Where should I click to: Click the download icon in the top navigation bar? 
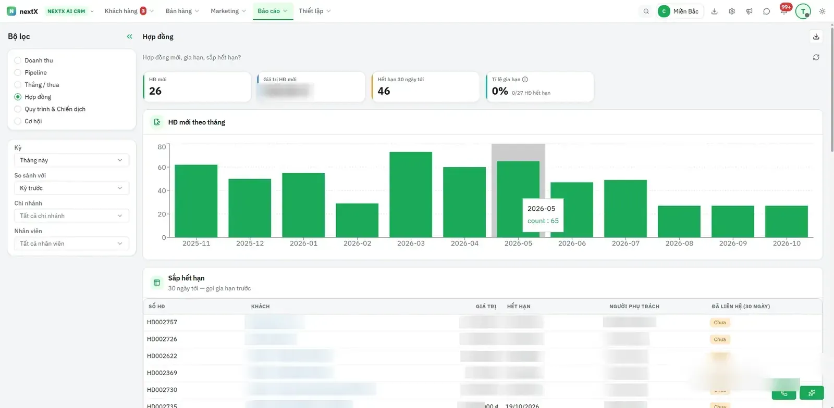[x=715, y=11]
